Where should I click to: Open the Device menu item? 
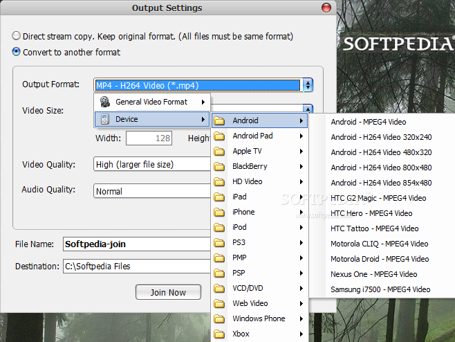coord(152,120)
